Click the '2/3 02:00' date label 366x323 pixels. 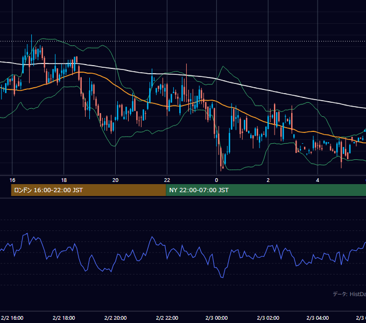[268, 318]
